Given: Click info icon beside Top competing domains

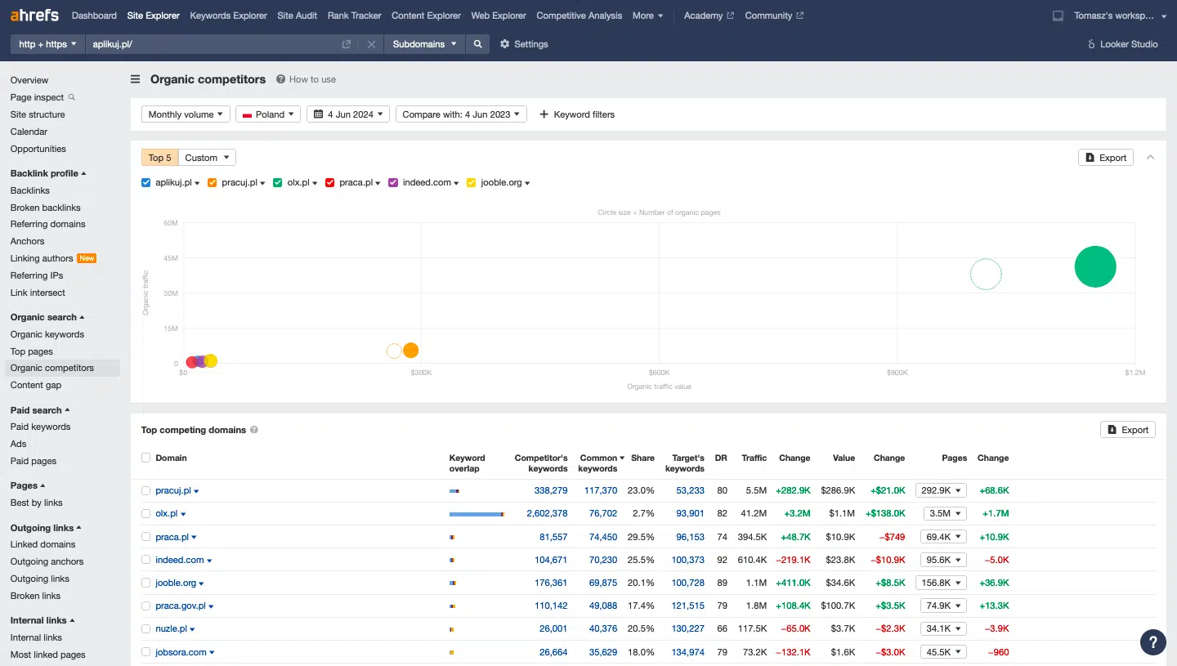Looking at the screenshot, I should tap(254, 430).
